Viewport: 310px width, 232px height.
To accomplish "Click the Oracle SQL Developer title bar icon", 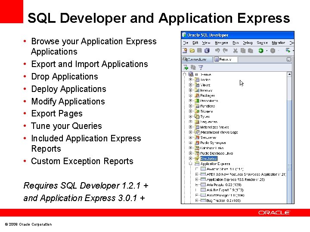I will pyautogui.click(x=184, y=35).
